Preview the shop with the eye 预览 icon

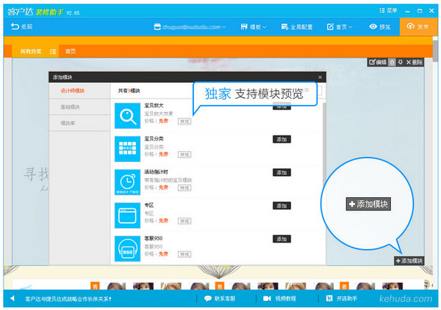click(x=380, y=26)
